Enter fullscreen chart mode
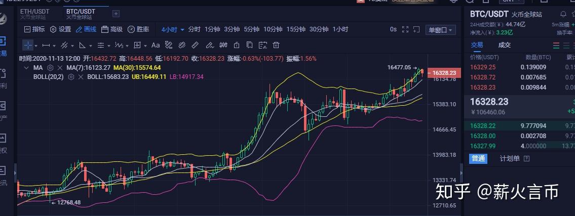Screen dimensions: 575x216 (404, 29)
